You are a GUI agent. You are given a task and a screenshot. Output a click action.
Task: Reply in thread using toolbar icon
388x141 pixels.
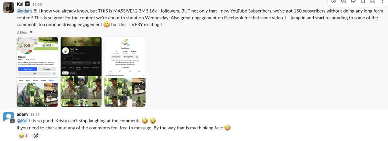pos(344,1)
